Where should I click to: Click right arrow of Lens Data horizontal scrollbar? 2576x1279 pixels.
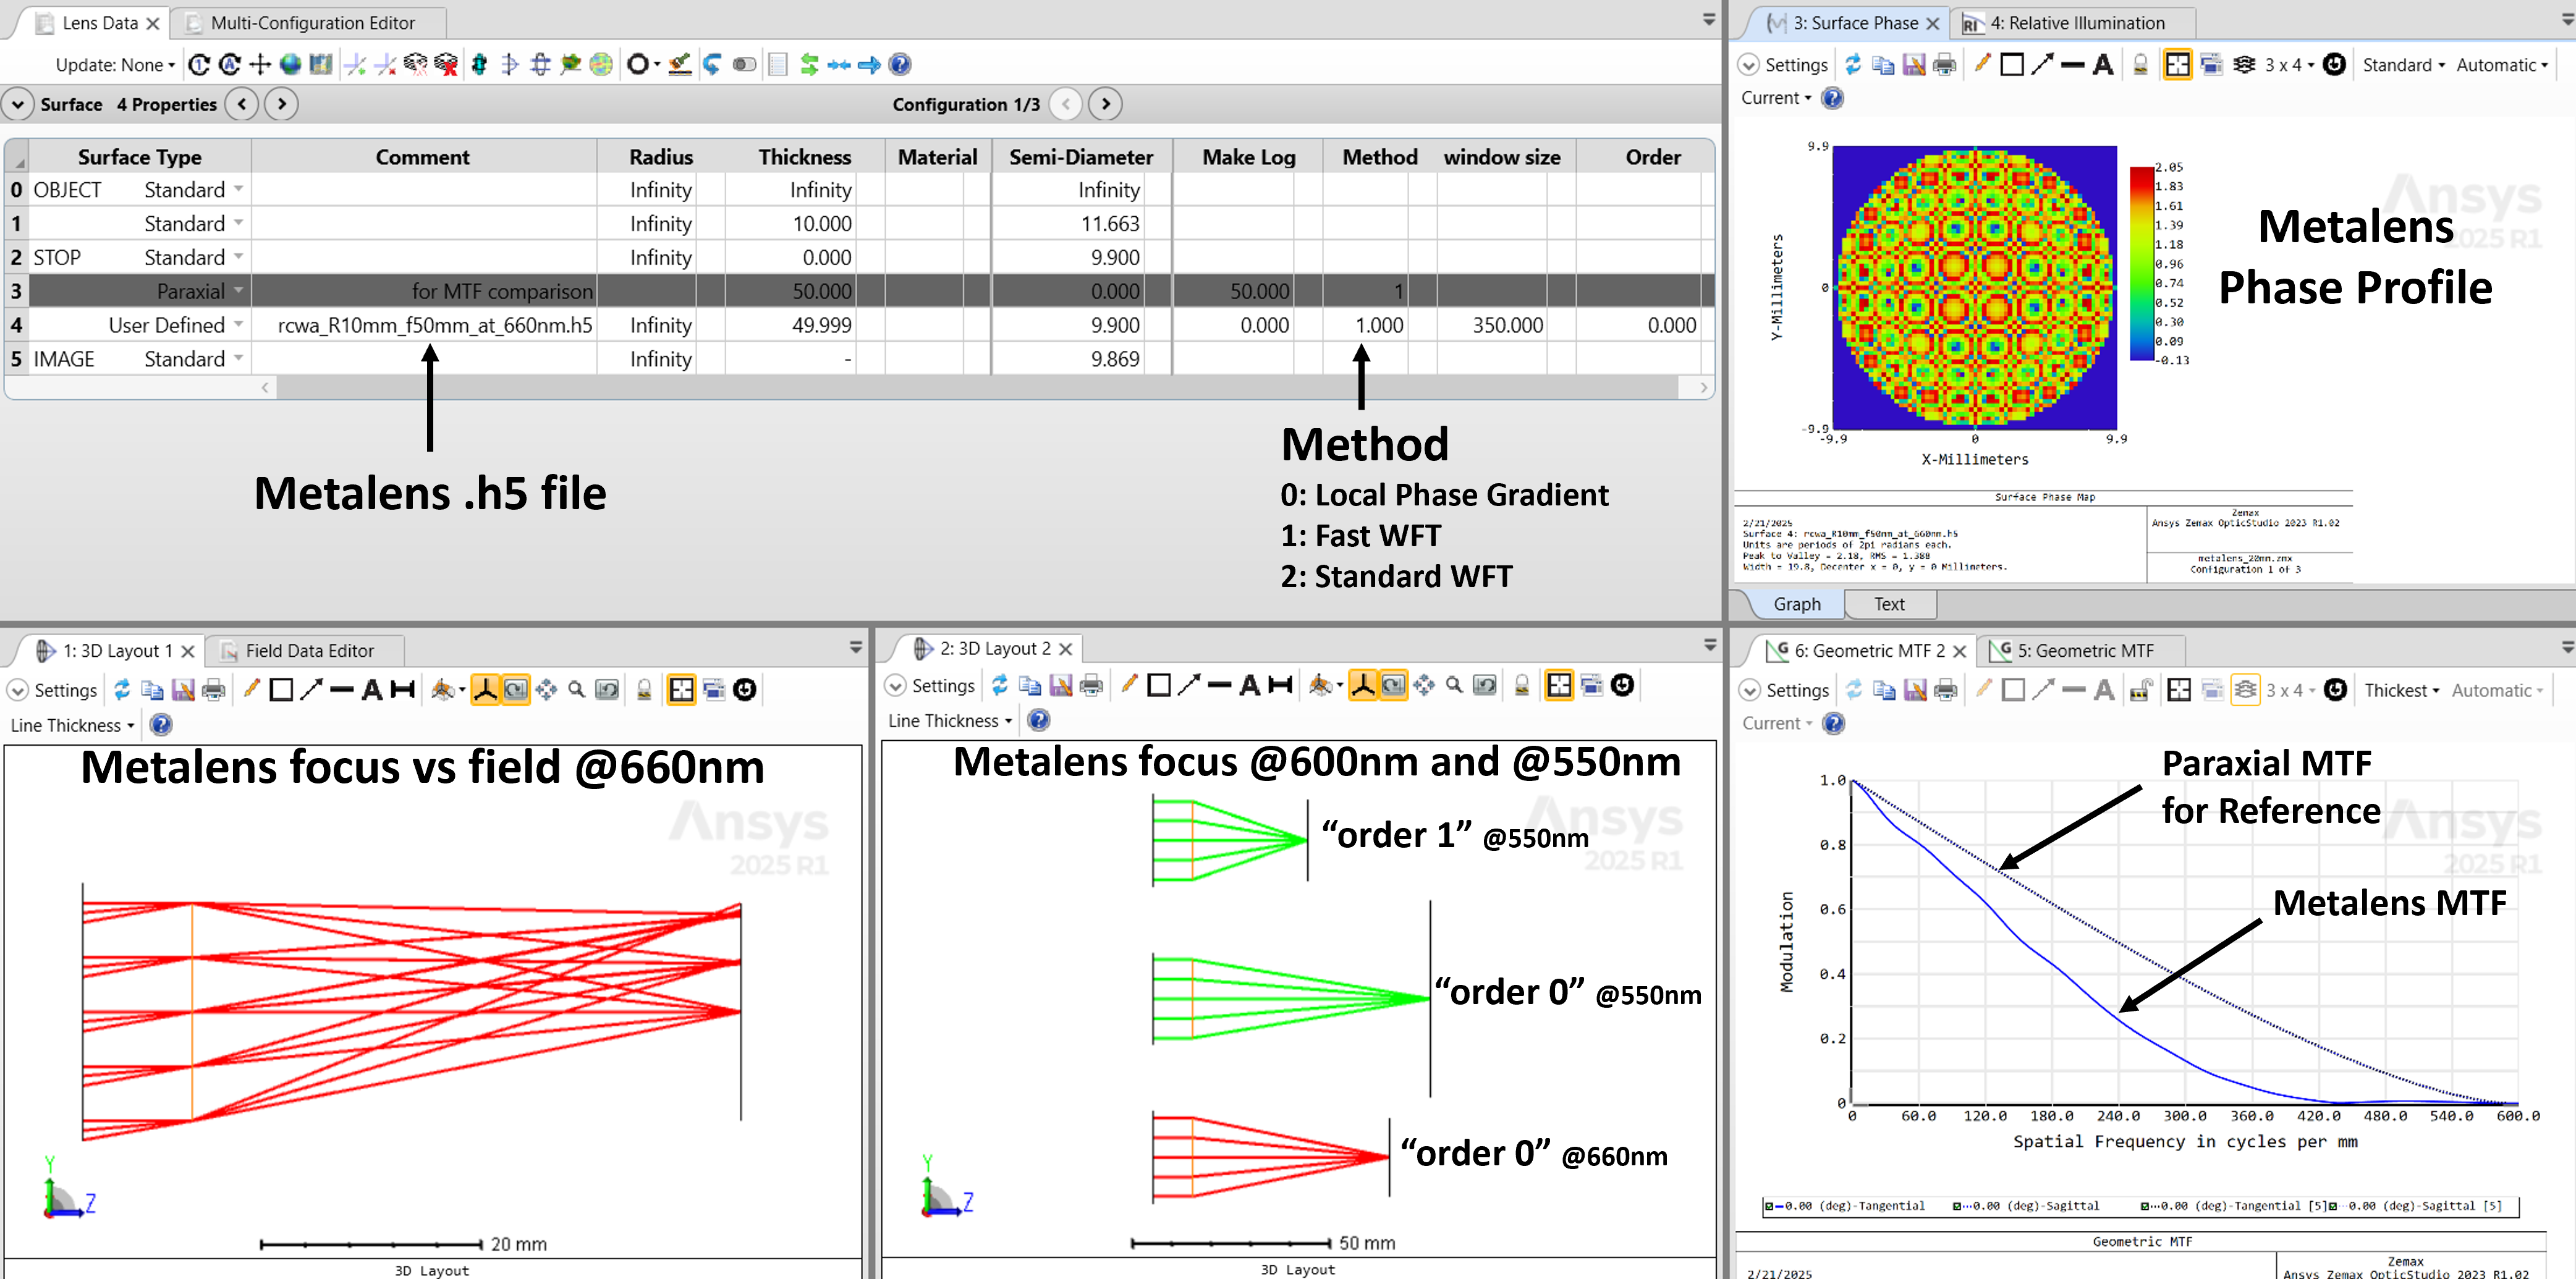[x=1703, y=388]
